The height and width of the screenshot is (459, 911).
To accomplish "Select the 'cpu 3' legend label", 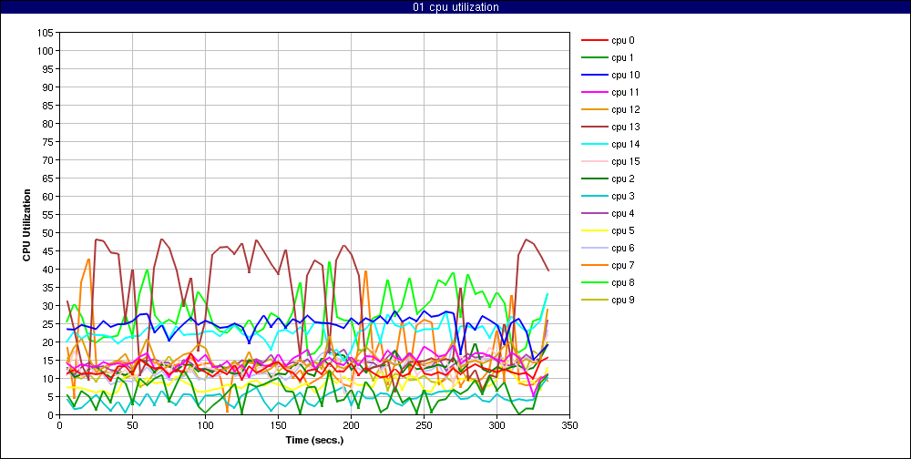I will (623, 196).
